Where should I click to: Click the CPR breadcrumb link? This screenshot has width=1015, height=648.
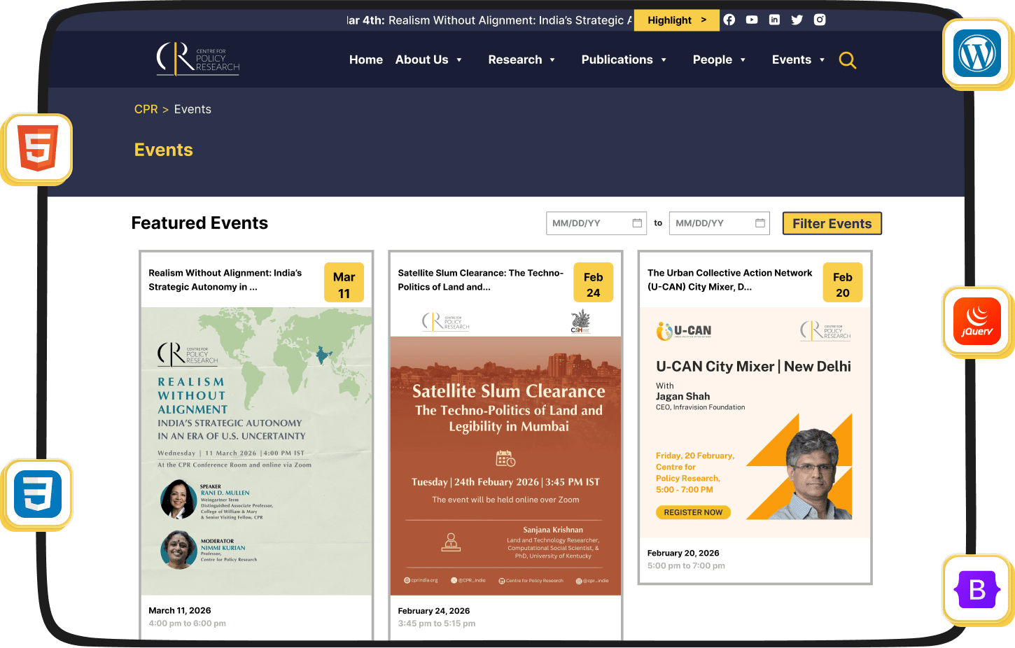(146, 109)
